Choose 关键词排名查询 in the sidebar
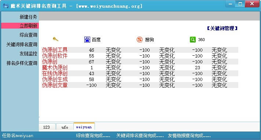The width and height of the screenshot is (261, 140). coord(22,44)
